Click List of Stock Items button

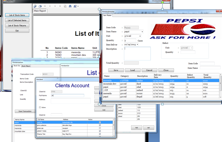17,15
